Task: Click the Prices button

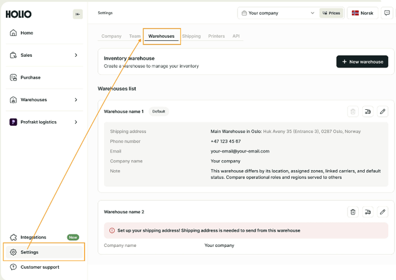Action: [331, 13]
